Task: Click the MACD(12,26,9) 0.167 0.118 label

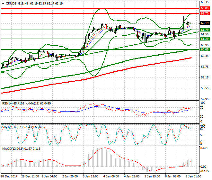Action: tap(21, 149)
